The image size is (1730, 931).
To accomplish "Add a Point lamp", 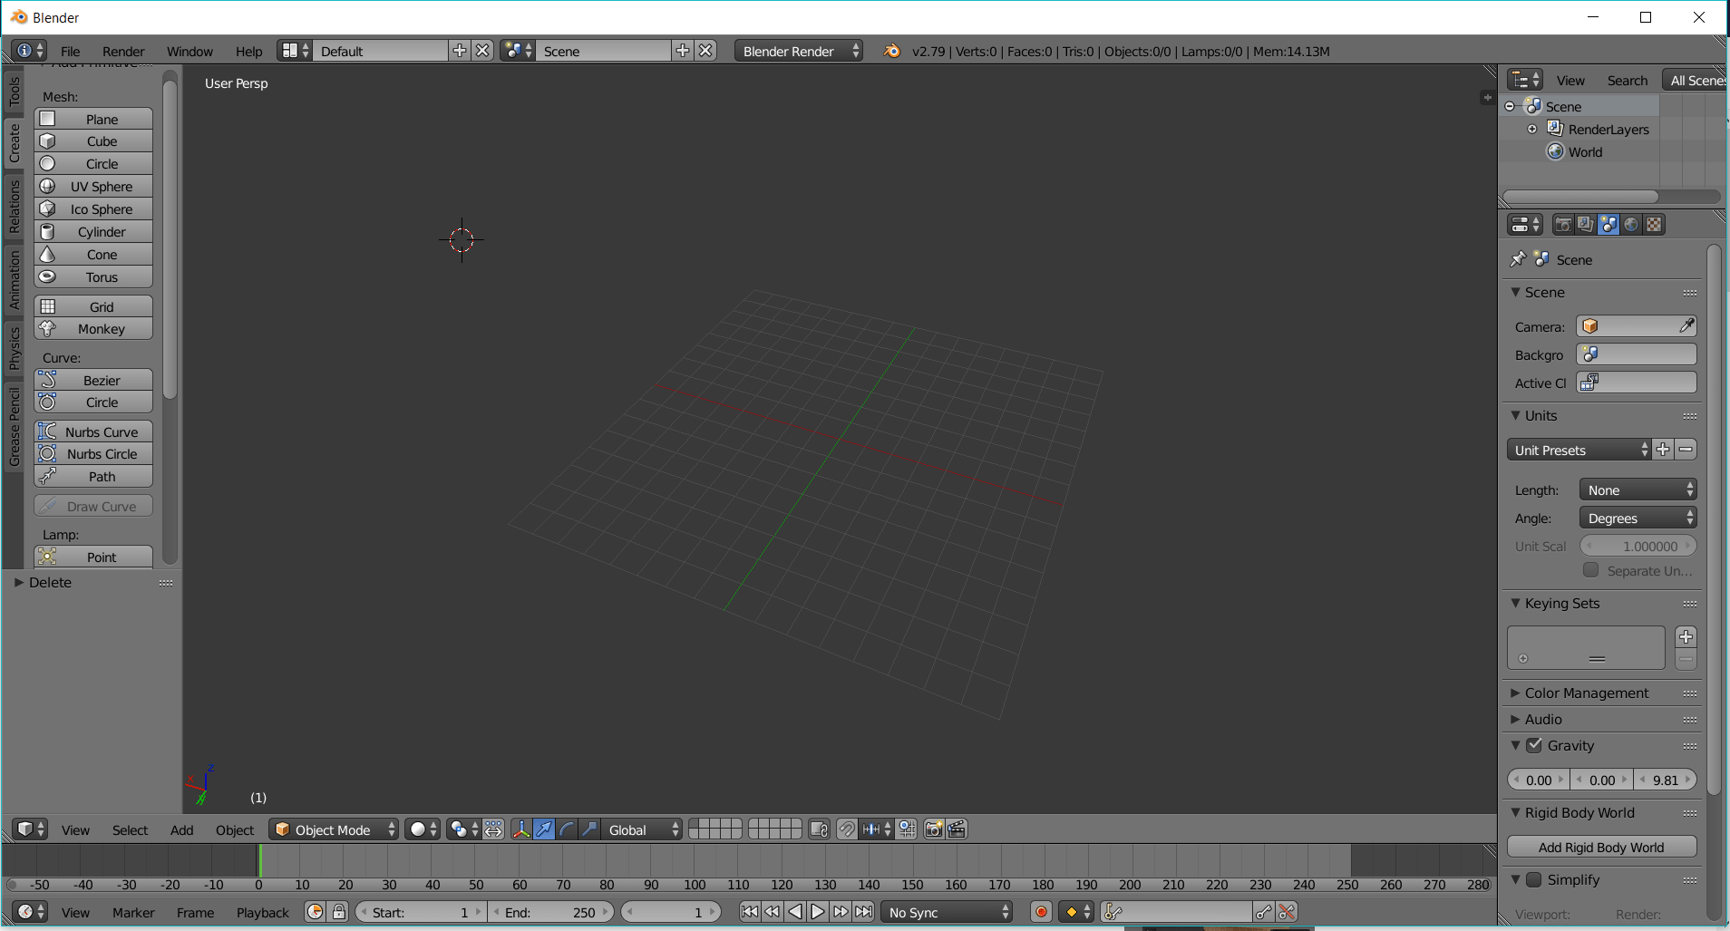I will [93, 558].
